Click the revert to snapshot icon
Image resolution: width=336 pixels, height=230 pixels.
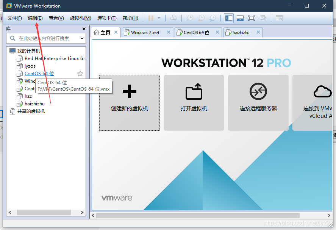point(201,18)
